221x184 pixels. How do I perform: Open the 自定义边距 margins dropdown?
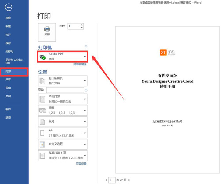click(63, 144)
